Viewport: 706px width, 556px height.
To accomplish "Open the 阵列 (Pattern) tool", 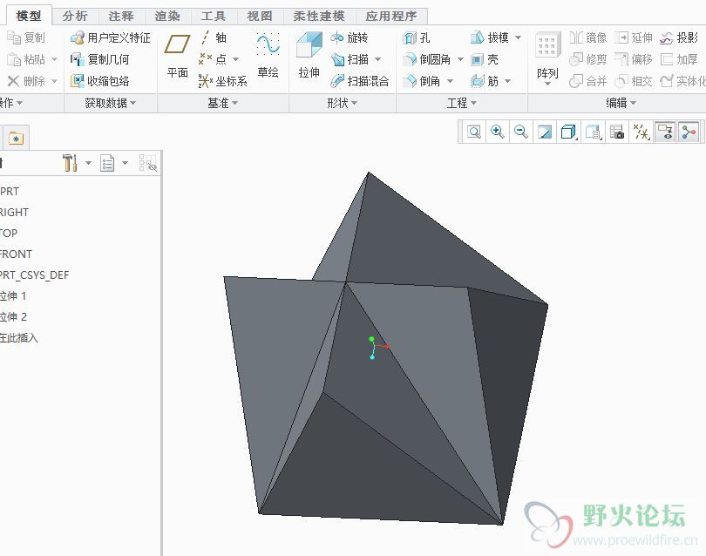I will point(547,57).
